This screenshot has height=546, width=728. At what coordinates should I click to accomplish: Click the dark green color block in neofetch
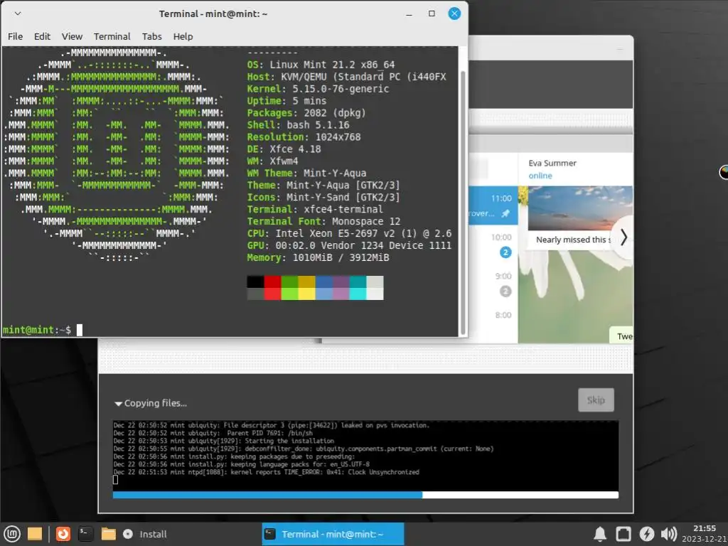(x=290, y=282)
